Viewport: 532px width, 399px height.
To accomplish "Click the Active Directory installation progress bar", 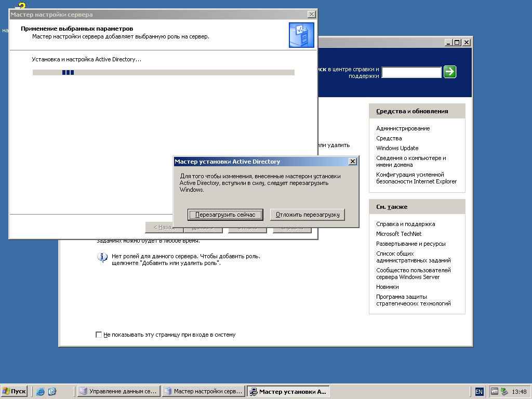I will coord(164,72).
